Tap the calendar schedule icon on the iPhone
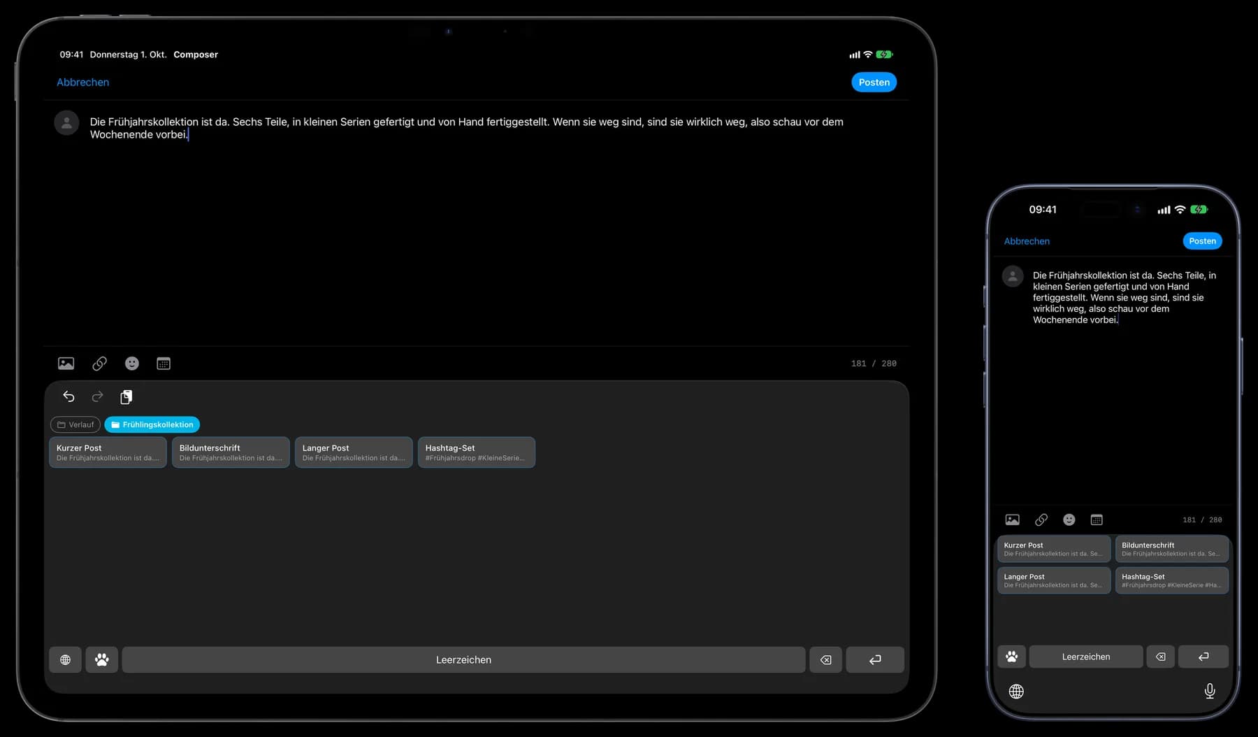Viewport: 1258px width, 737px height. (x=1097, y=520)
